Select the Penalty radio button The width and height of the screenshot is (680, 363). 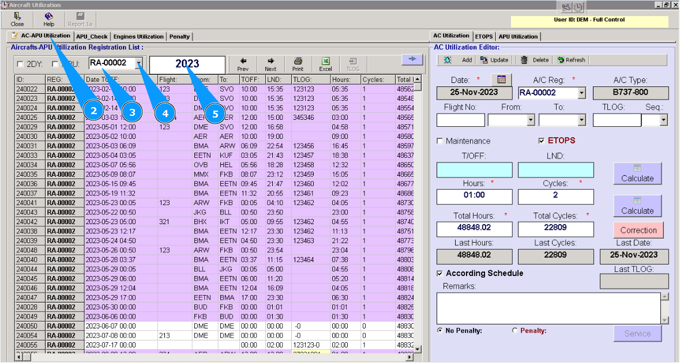click(x=515, y=331)
